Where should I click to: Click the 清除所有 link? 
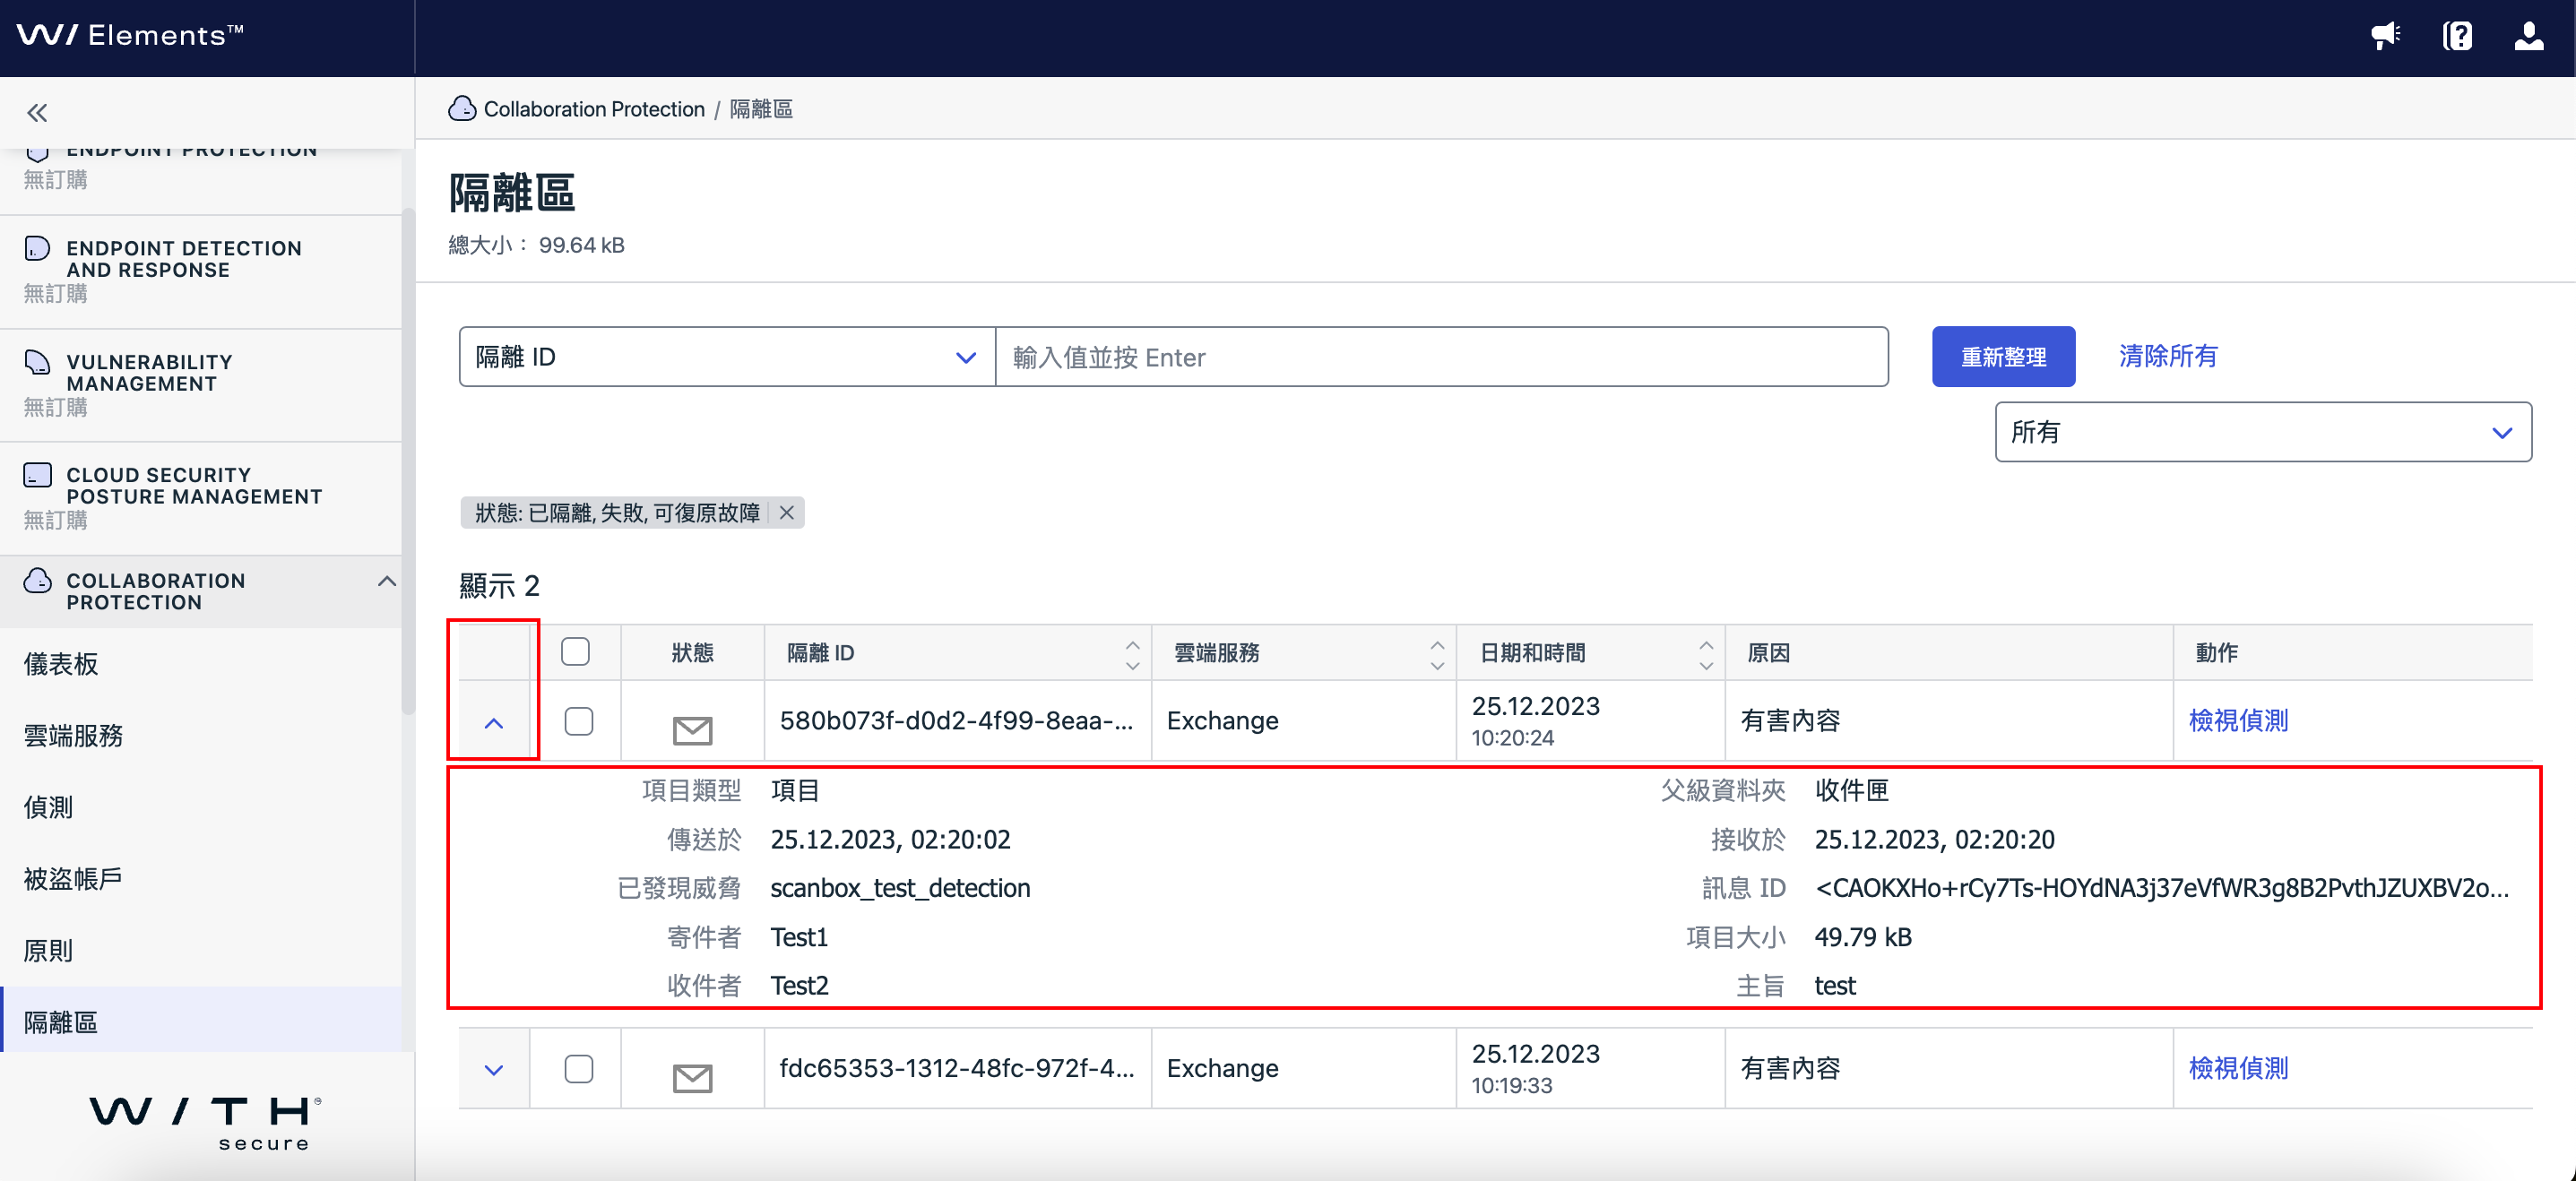pyautogui.click(x=2168, y=356)
